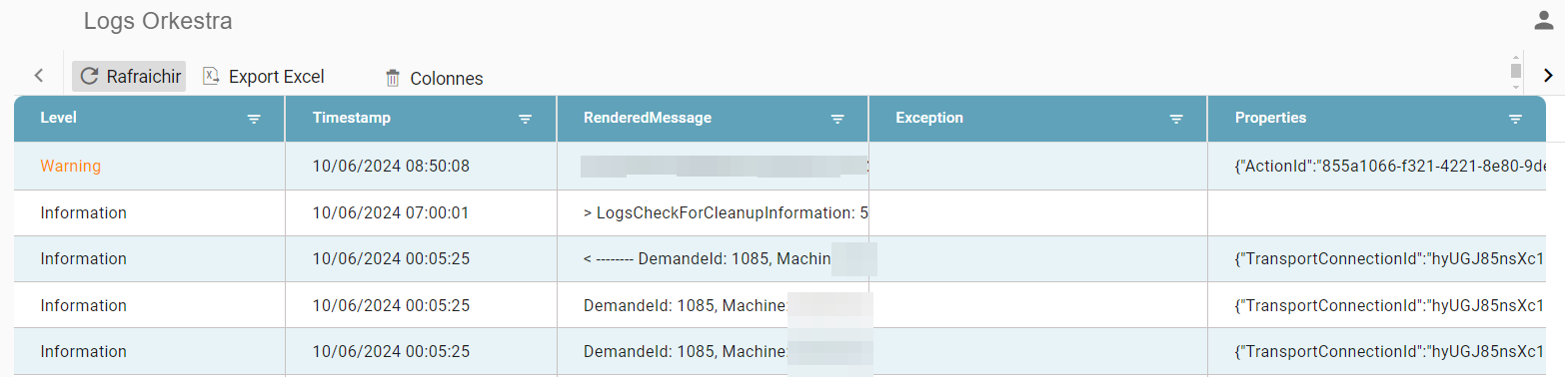Click the Colonnes button
The width and height of the screenshot is (1565, 377).
coord(434,78)
